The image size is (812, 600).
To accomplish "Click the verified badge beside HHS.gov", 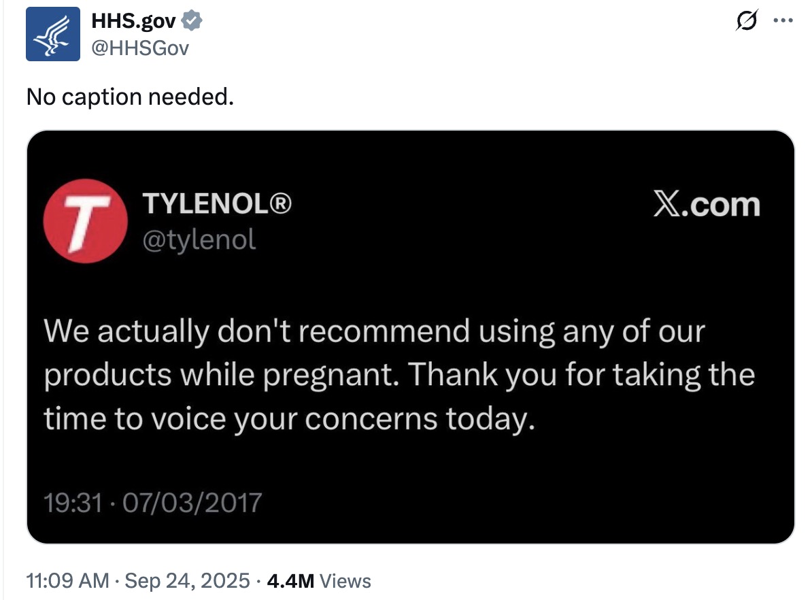I will [x=193, y=22].
